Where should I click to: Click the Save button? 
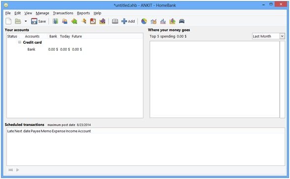click(38, 21)
